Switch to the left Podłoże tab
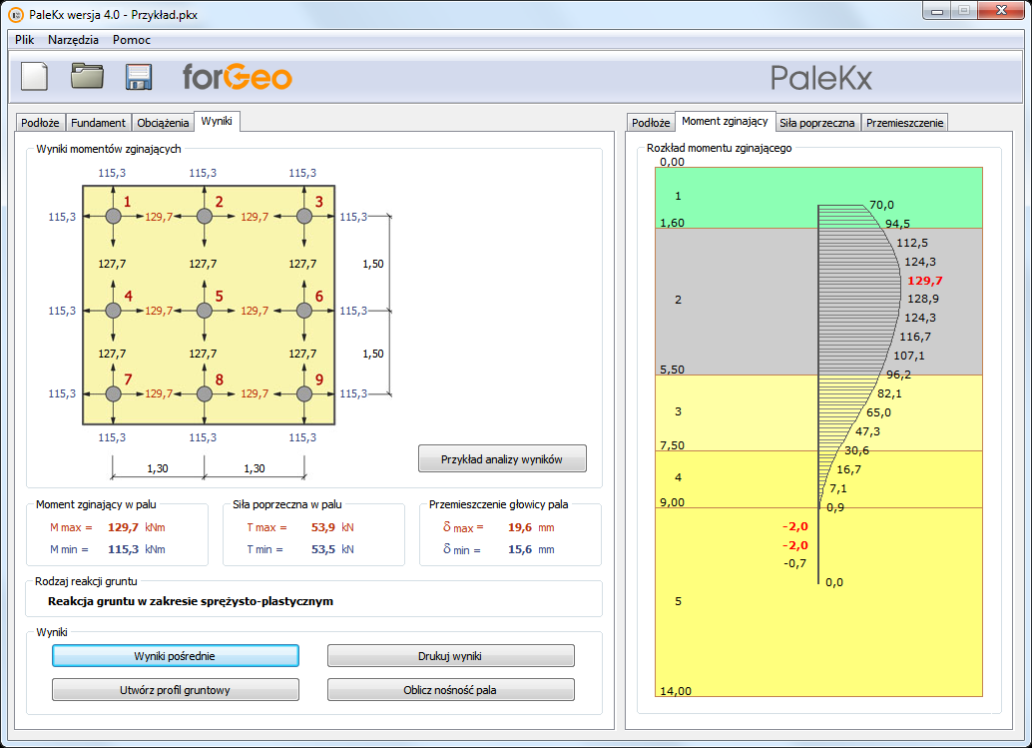Screen dimensions: 1032x748 pyautogui.click(x=40, y=123)
